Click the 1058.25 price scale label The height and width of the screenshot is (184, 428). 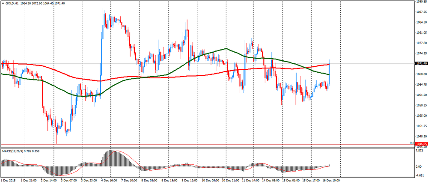click(x=421, y=105)
